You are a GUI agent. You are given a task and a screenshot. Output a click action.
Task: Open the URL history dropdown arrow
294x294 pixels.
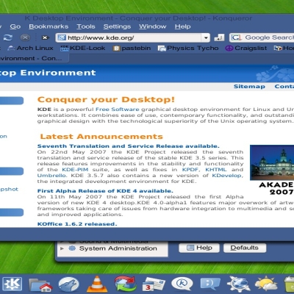point(206,37)
